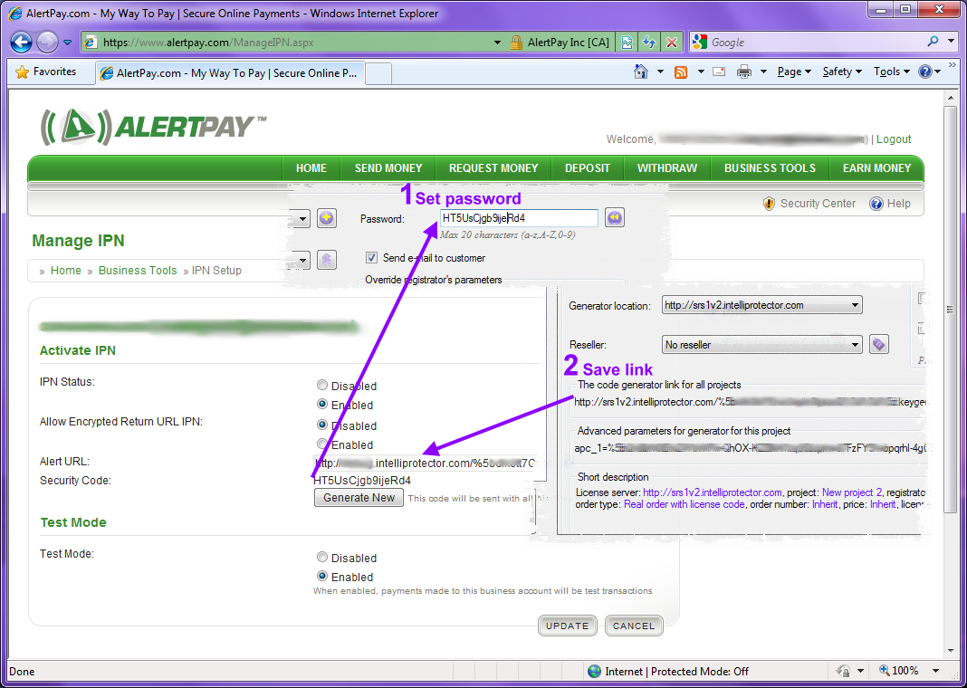The image size is (967, 688).
Task: Open the Security Center link
Action: (809, 204)
